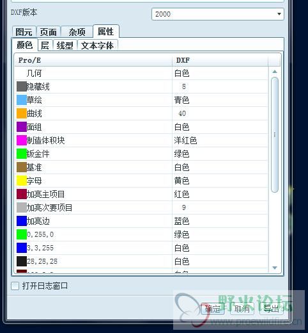Select the 0,255,0 row label
This screenshot has width=308, height=333.
pos(40,234)
